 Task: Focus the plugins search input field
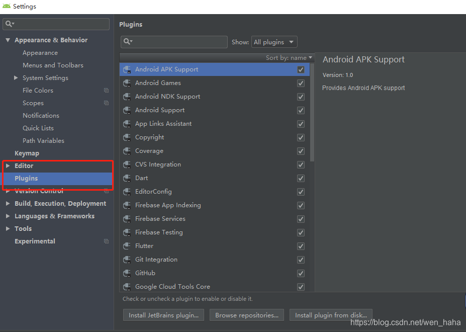click(174, 42)
